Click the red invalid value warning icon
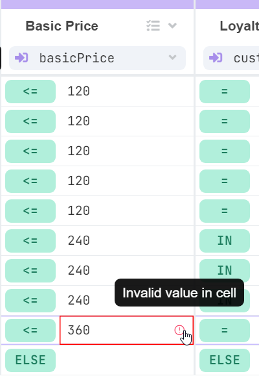The width and height of the screenshot is (259, 376). click(179, 330)
